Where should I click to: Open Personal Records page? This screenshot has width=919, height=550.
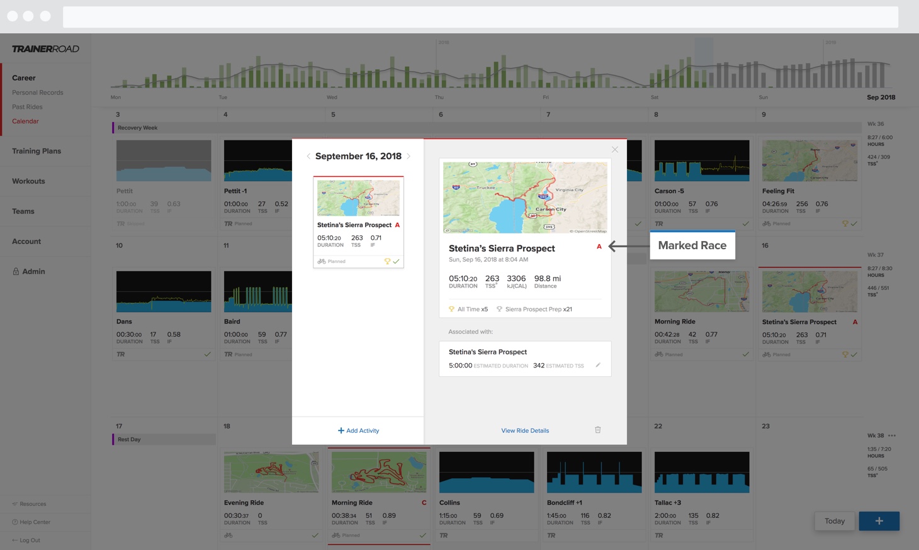[38, 93]
